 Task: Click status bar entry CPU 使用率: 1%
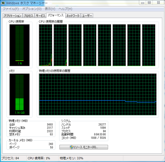click(39, 158)
